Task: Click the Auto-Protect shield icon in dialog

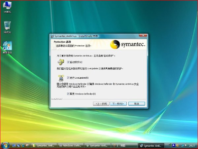Action: (61, 62)
